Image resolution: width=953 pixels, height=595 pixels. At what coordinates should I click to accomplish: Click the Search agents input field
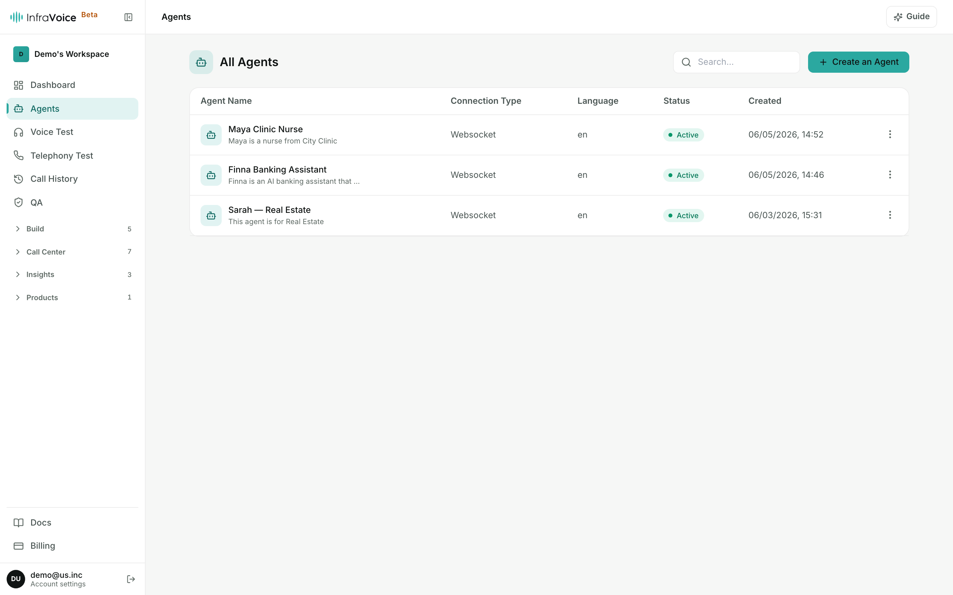tap(736, 62)
